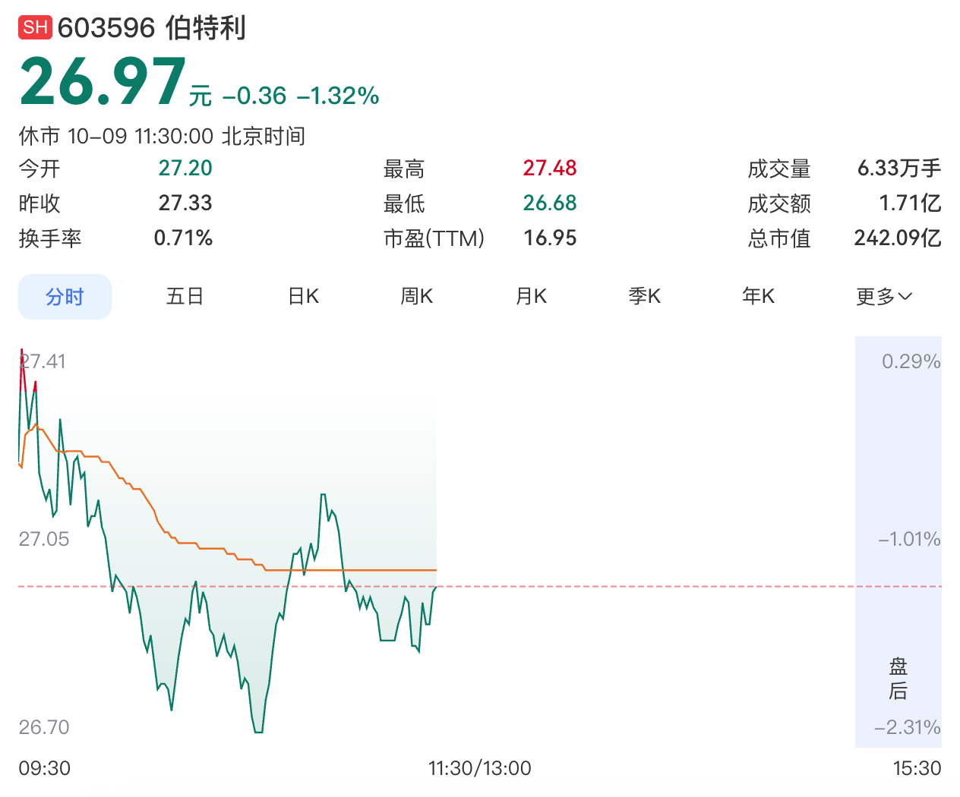Click the 换手率 turnover value 0.71%
960x797 pixels.
[x=183, y=238]
